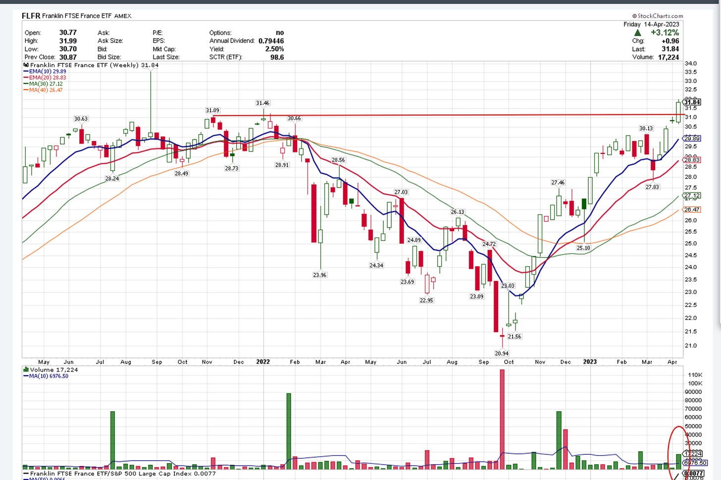Click the 26.13 price label

pos(458,212)
